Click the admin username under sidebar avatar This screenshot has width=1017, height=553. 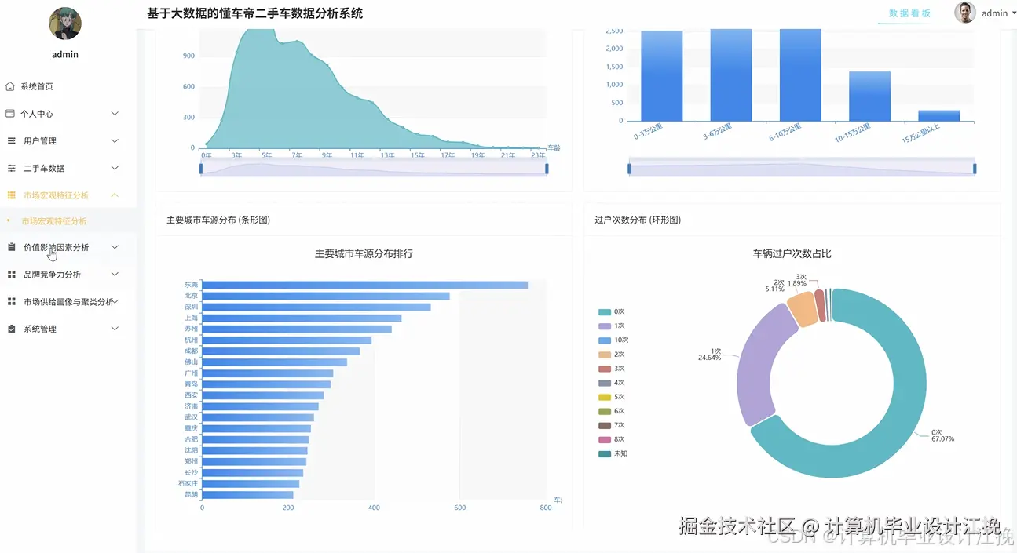[x=65, y=55]
